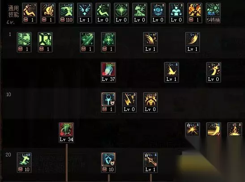Select the orange flame skill in top row
The image size is (245, 182).
(x=195, y=13)
